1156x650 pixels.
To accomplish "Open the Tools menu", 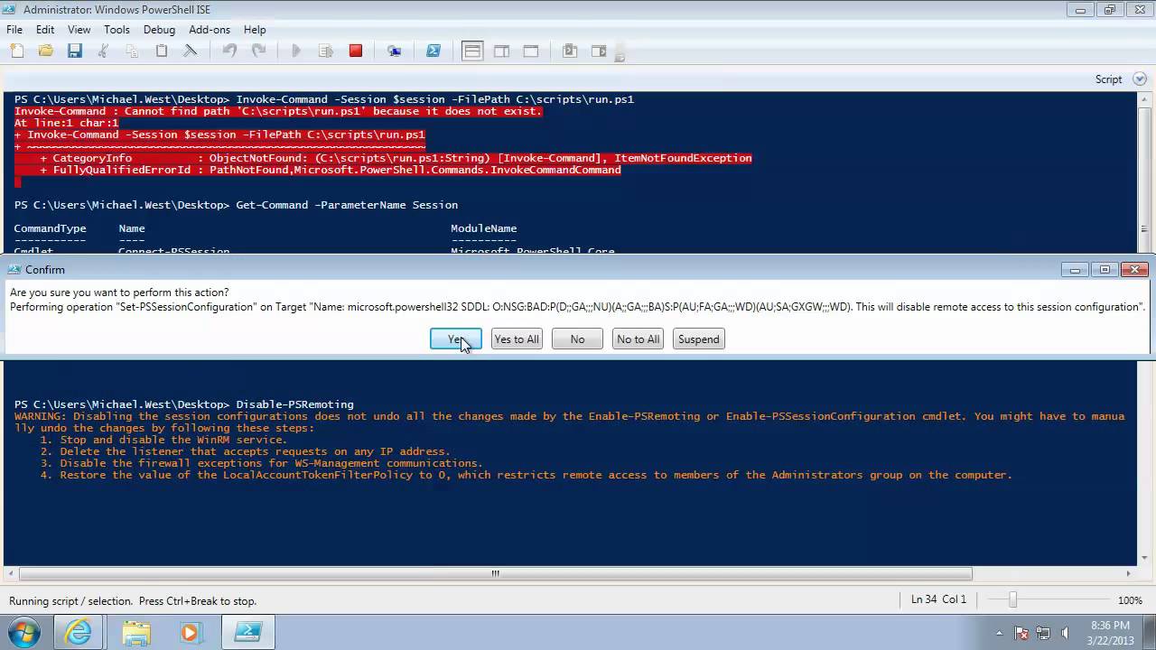I will pos(117,30).
